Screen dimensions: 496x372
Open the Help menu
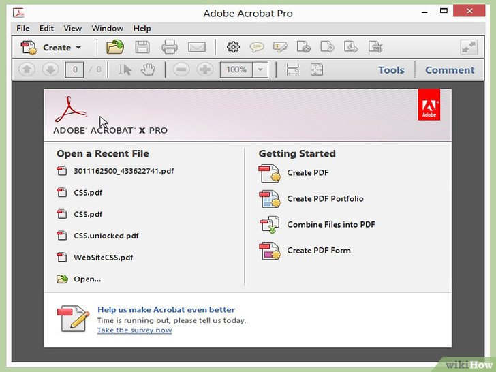(142, 28)
